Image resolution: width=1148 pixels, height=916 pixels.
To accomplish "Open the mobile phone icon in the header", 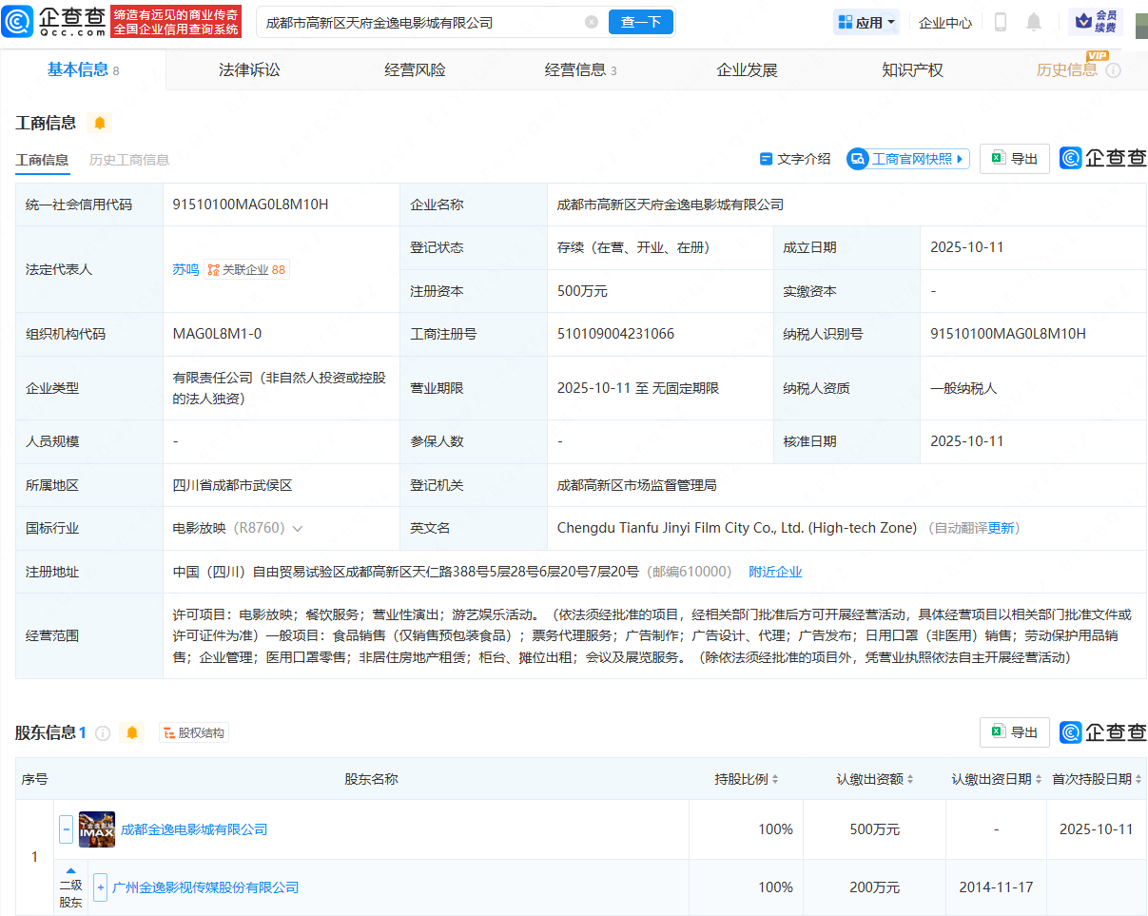I will (1001, 22).
